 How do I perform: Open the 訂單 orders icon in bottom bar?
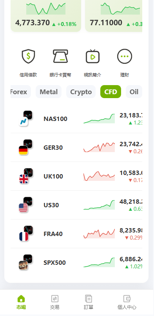coord(89,299)
